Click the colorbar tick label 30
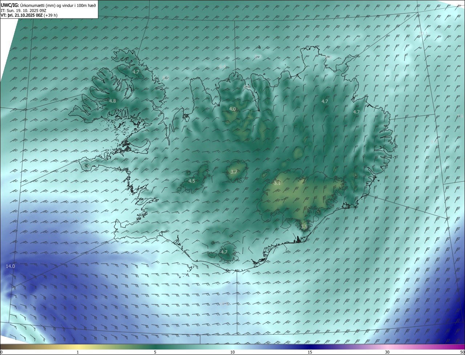The width and height of the screenshot is (465, 355). click(387, 352)
